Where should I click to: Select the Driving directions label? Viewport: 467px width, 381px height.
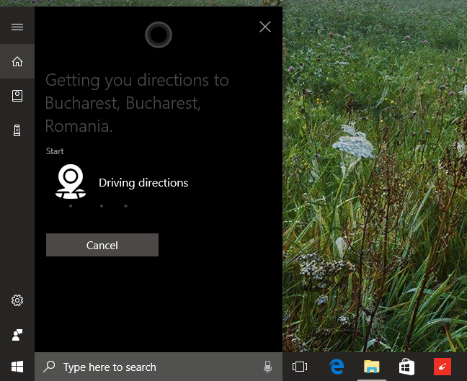pyautogui.click(x=143, y=183)
